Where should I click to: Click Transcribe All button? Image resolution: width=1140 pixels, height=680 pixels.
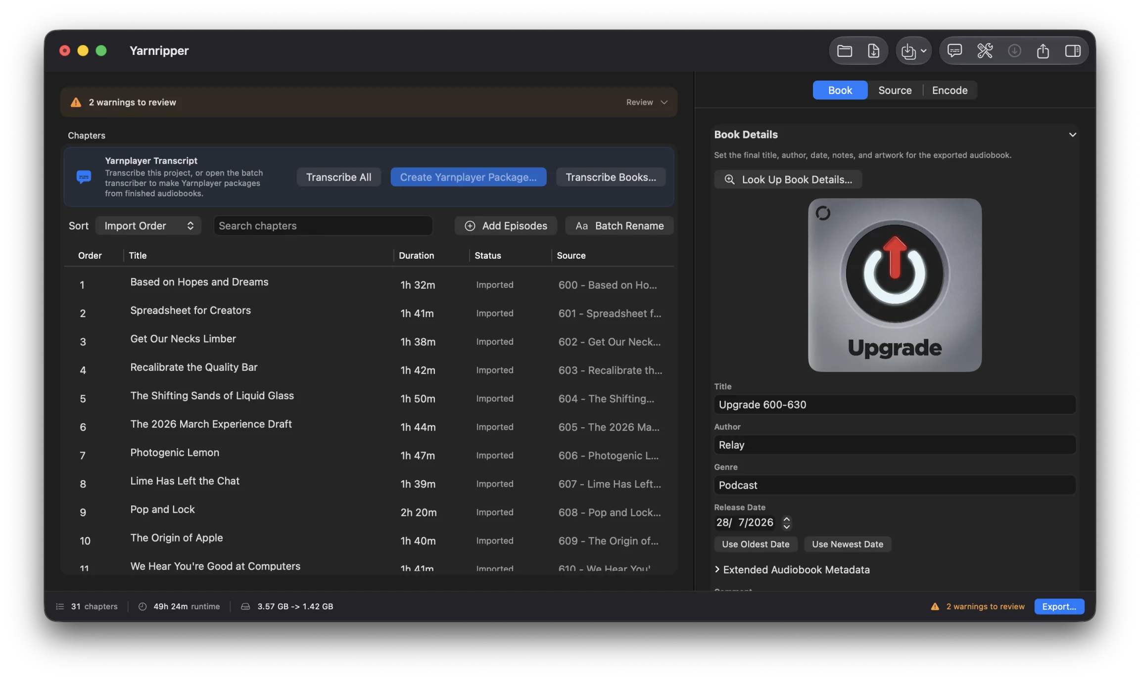pos(338,177)
